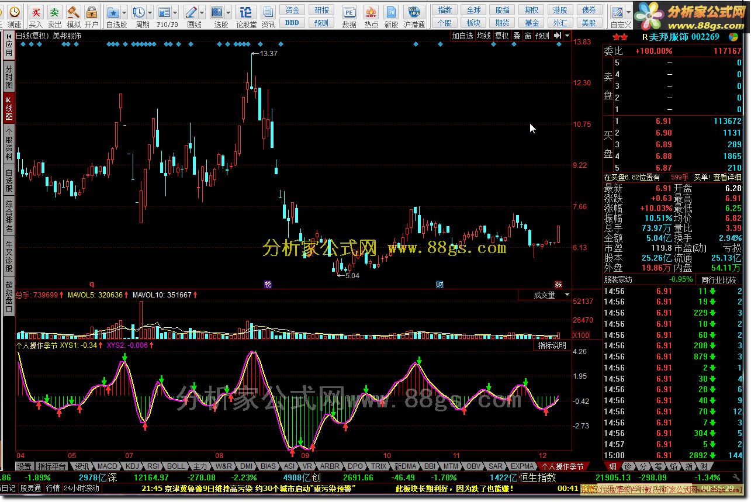751x502 pixels.
Task: Click the 查看详细 link under order book
Action: click(726, 177)
